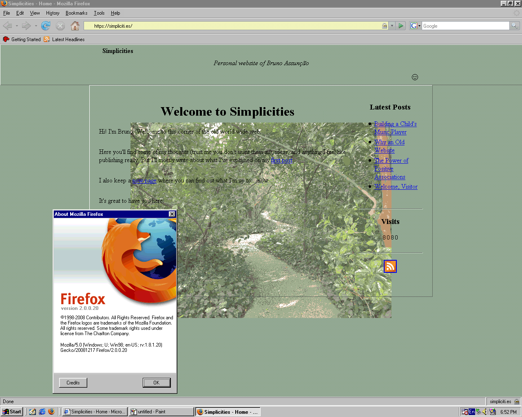The image size is (522, 417).
Task: Click the volume speaker tray icon
Action: pyautogui.click(x=485, y=412)
